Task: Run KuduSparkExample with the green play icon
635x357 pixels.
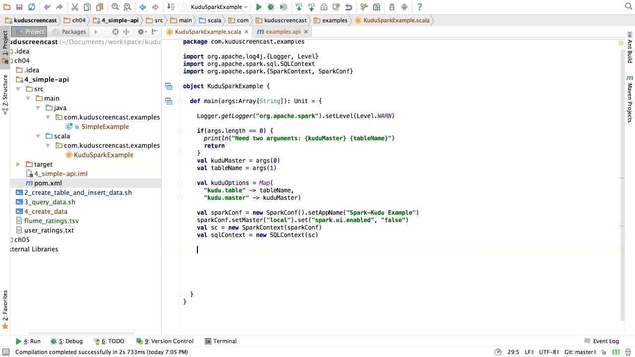Action: (258, 7)
